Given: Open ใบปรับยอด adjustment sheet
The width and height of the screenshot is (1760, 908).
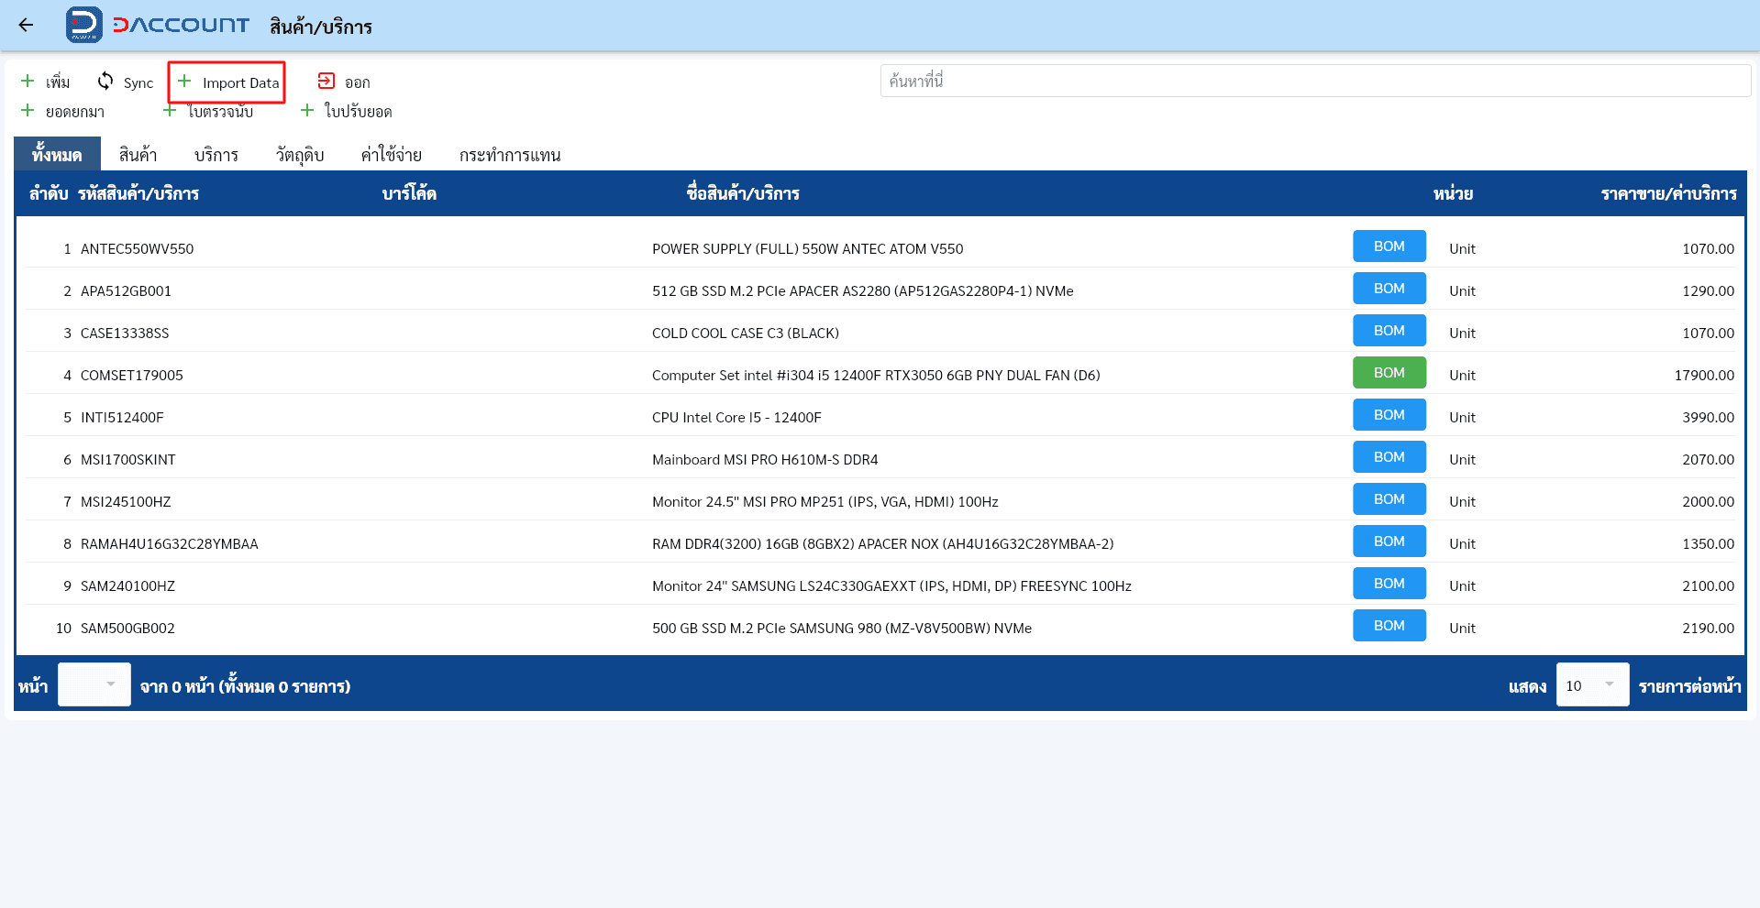Looking at the screenshot, I should click(x=347, y=111).
